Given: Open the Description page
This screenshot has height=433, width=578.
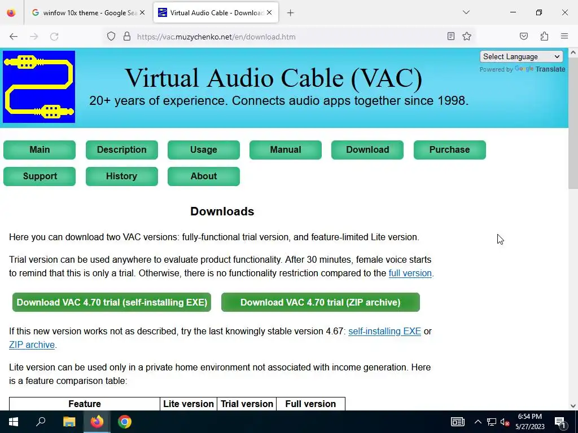Looking at the screenshot, I should [x=122, y=150].
